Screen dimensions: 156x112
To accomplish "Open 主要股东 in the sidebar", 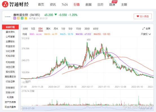I will (x=10, y=41).
